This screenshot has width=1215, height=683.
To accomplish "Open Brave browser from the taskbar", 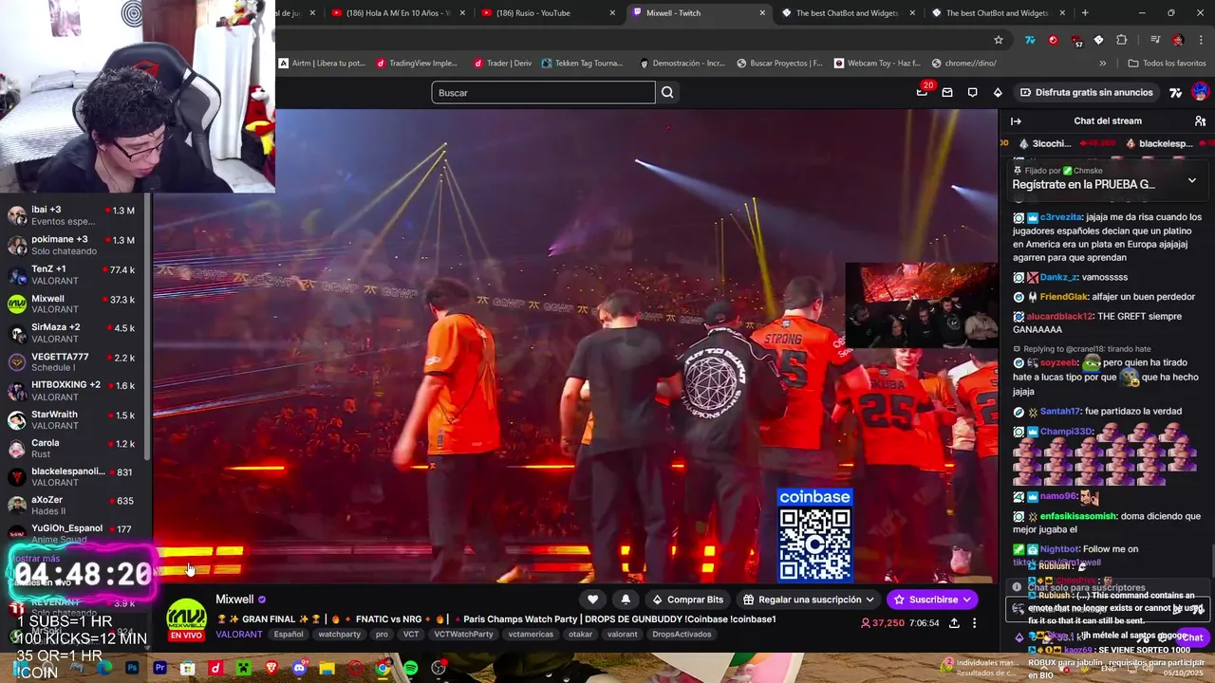I will point(271,669).
